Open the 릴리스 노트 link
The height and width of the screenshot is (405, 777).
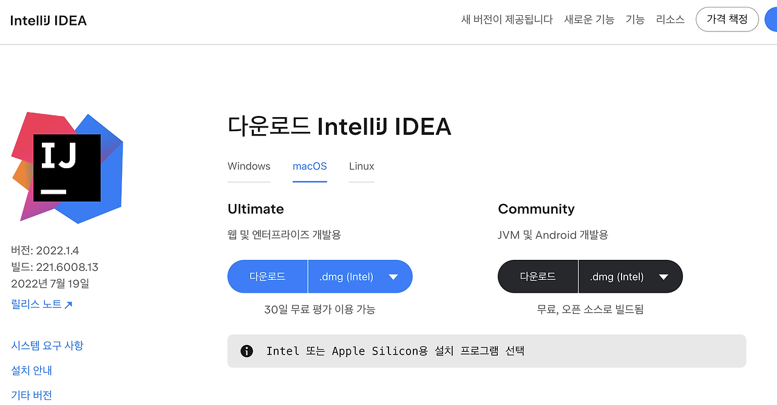point(35,304)
